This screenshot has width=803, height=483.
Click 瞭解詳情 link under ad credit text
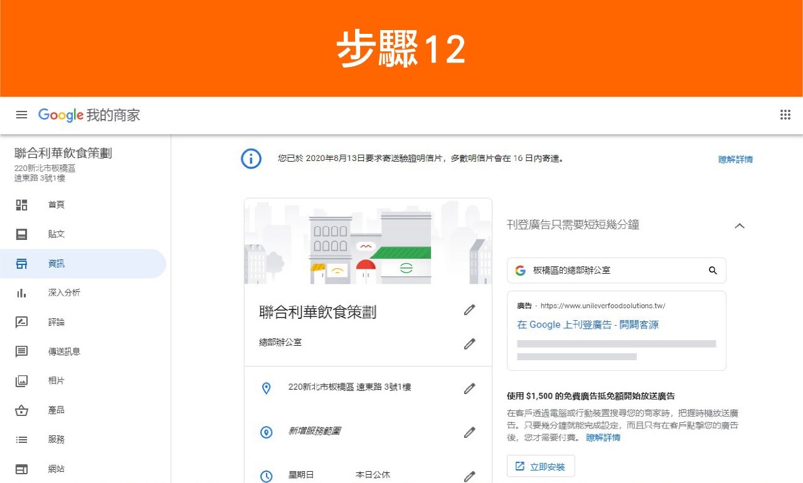pos(603,438)
